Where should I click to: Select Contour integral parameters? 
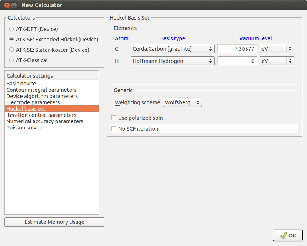pyautogui.click(x=41, y=90)
